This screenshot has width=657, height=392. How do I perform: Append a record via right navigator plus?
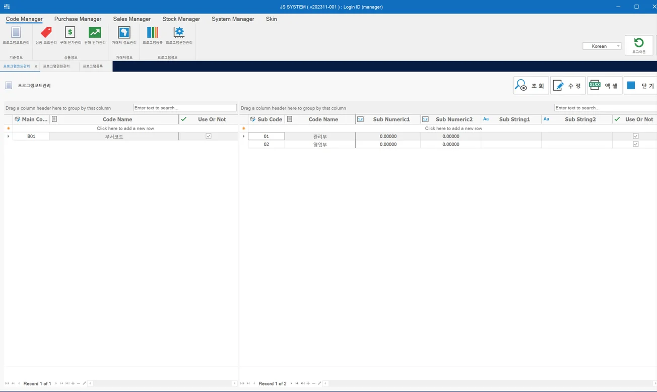(x=308, y=383)
